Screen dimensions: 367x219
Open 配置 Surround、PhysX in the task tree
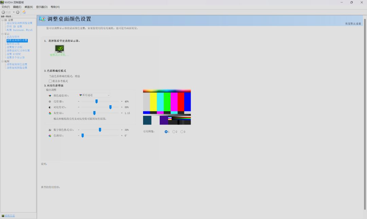tap(19, 30)
